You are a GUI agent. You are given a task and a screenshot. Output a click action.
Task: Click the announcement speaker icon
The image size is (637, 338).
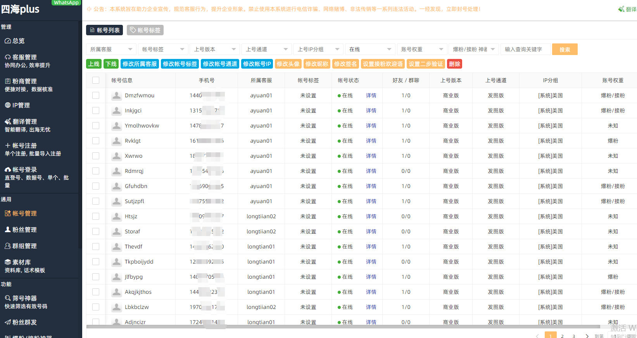pyautogui.click(x=89, y=9)
